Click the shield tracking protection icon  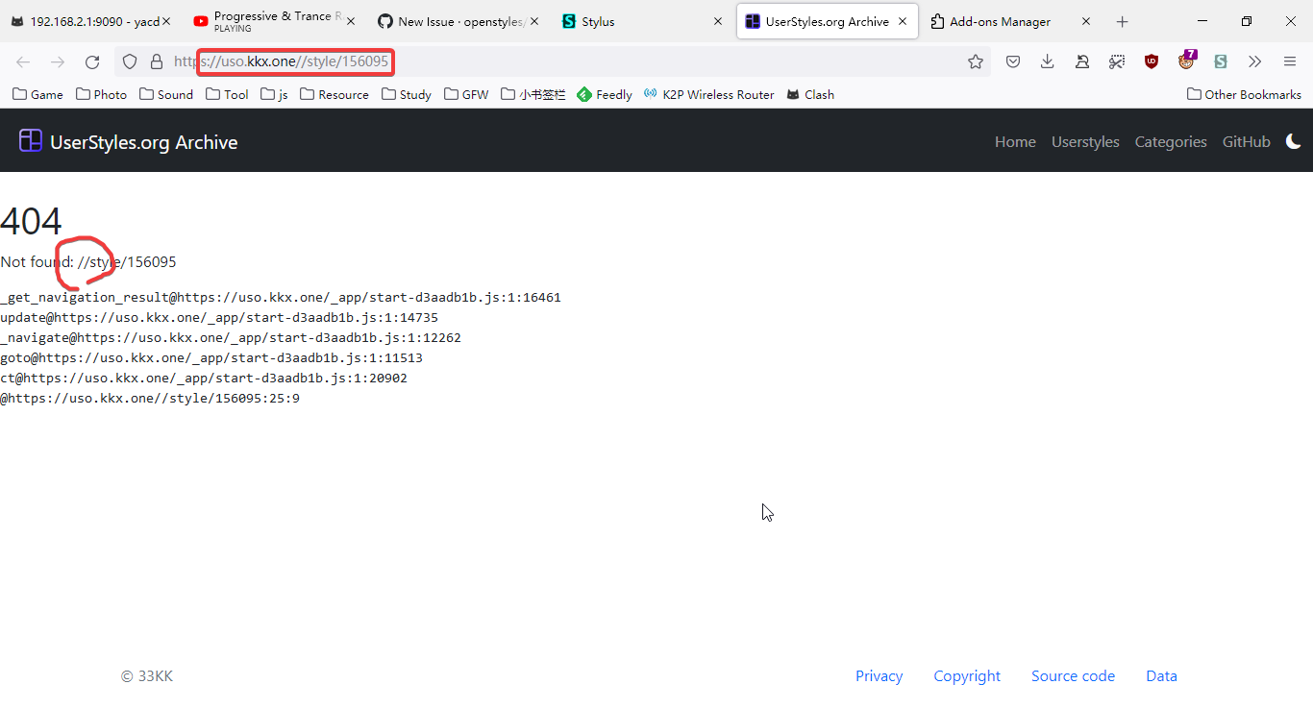tap(129, 61)
